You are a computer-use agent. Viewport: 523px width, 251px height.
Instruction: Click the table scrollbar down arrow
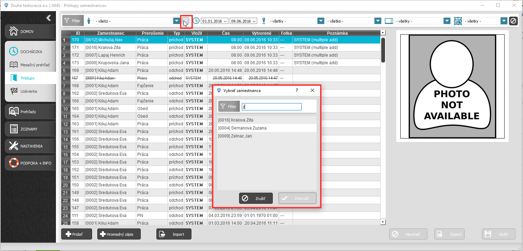point(383,222)
